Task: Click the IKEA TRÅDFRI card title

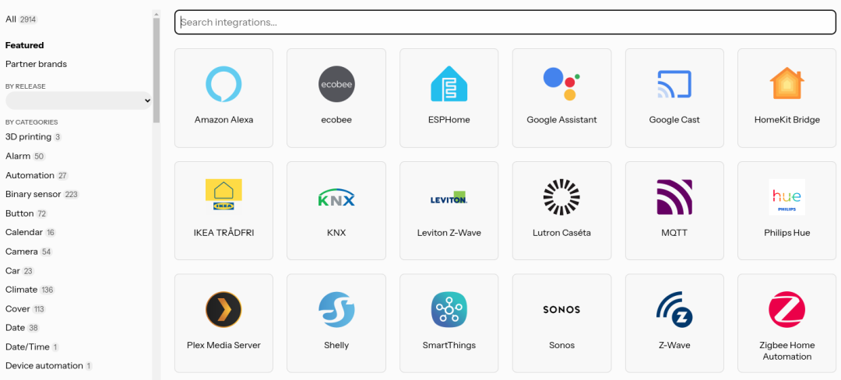Action: click(223, 233)
